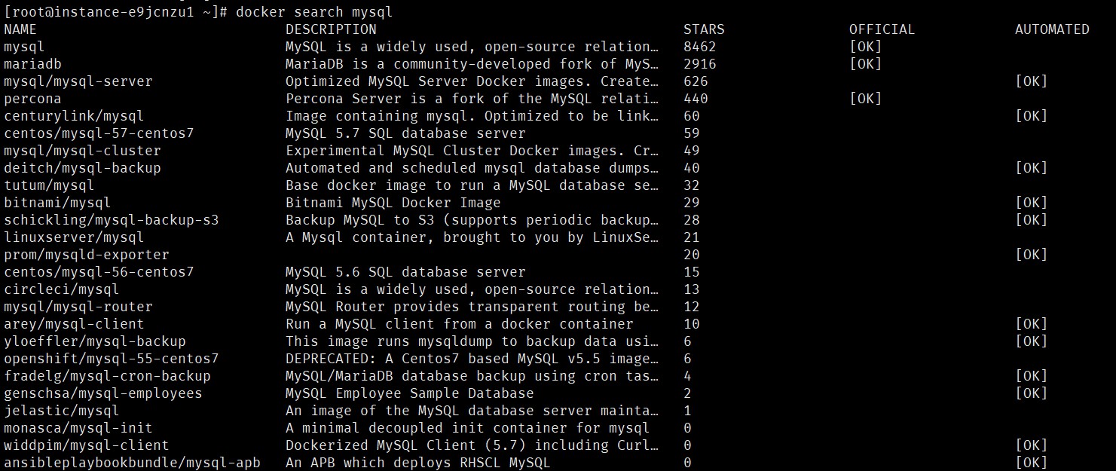
Task: Click the percona image name
Action: click(32, 99)
